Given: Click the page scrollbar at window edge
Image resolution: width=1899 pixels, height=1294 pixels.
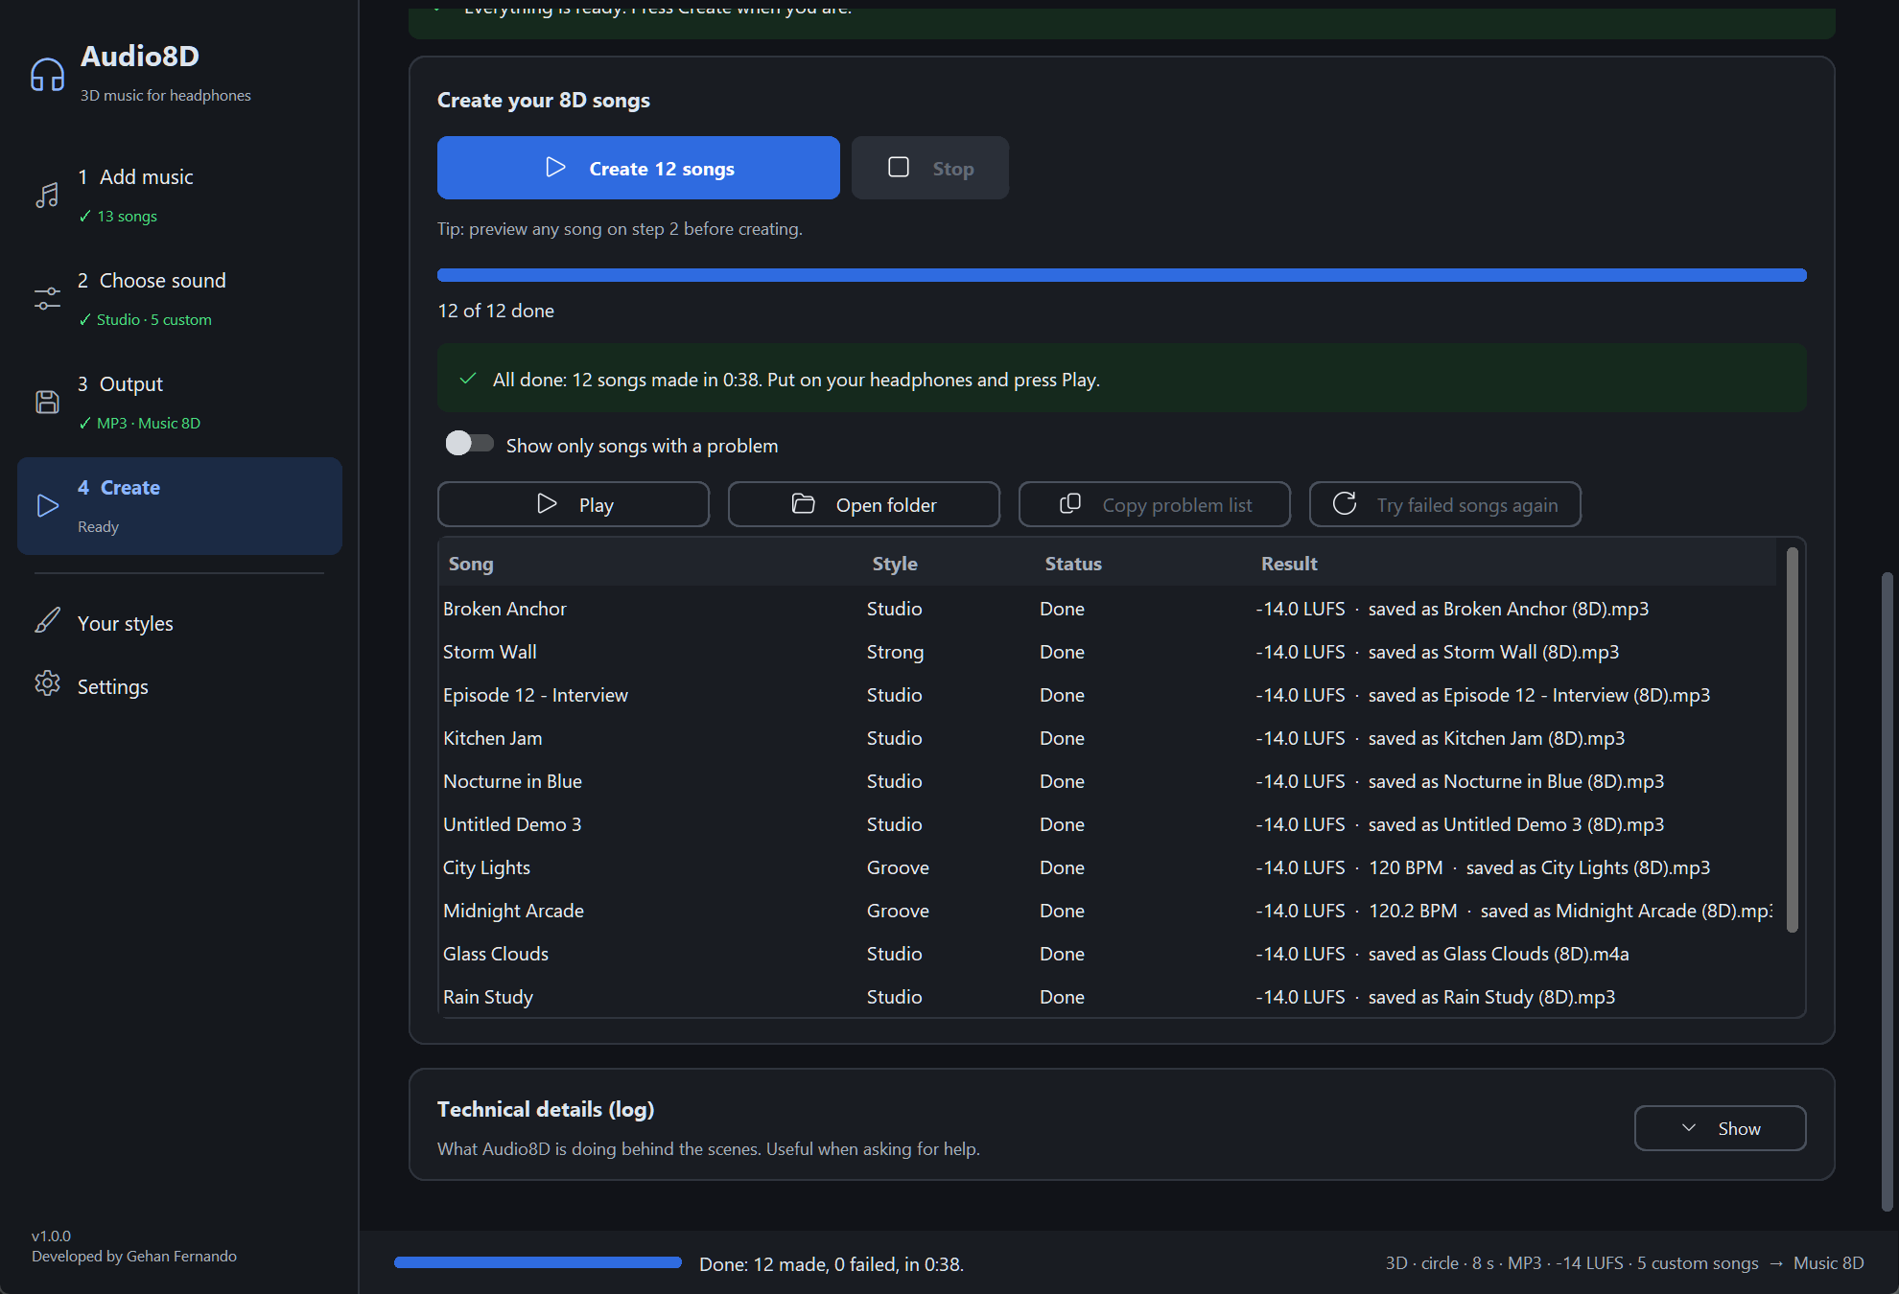Looking at the screenshot, I should (1887, 891).
